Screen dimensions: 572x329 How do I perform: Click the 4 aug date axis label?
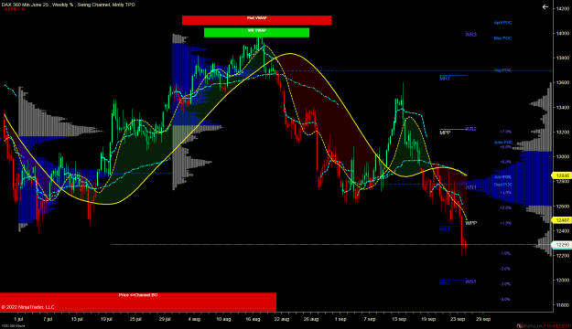click(194, 319)
